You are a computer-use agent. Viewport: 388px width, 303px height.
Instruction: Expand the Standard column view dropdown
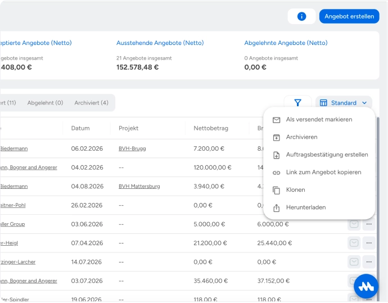344,103
